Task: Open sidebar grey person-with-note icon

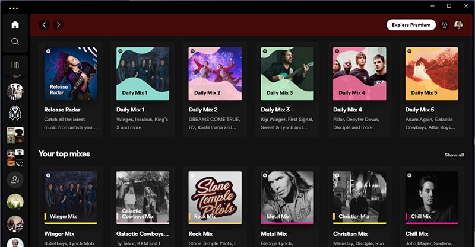Action: pos(15,179)
